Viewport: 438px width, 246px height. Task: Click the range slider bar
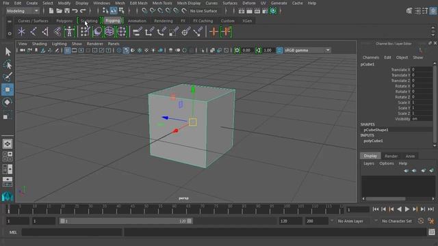pyautogui.click(x=126, y=221)
